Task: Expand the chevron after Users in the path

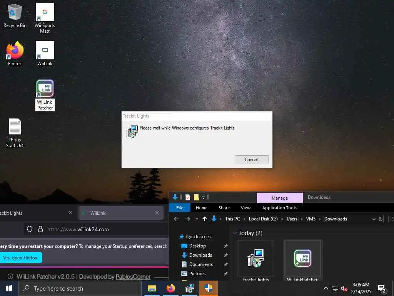Action: (301, 219)
